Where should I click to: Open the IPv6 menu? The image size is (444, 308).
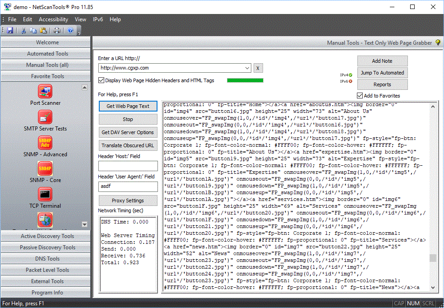pos(98,19)
